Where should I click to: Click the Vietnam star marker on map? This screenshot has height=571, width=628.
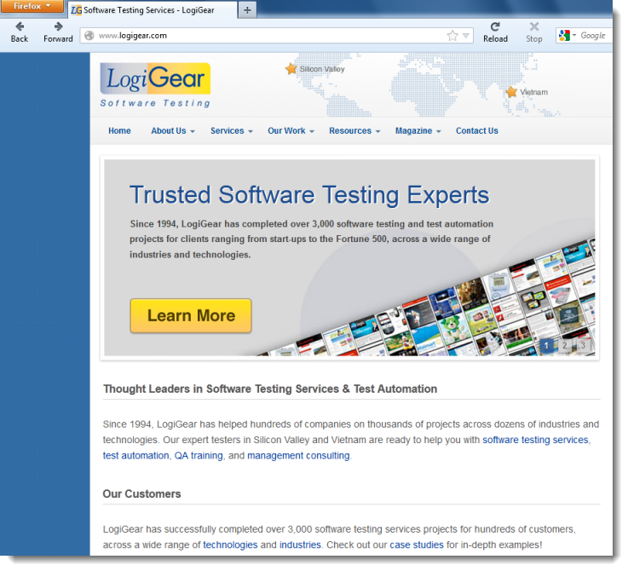(511, 92)
